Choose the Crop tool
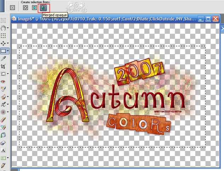Viewport: 224px width, 171px height. [x=3, y=66]
